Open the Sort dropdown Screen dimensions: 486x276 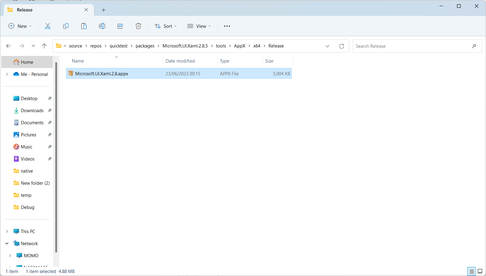166,26
